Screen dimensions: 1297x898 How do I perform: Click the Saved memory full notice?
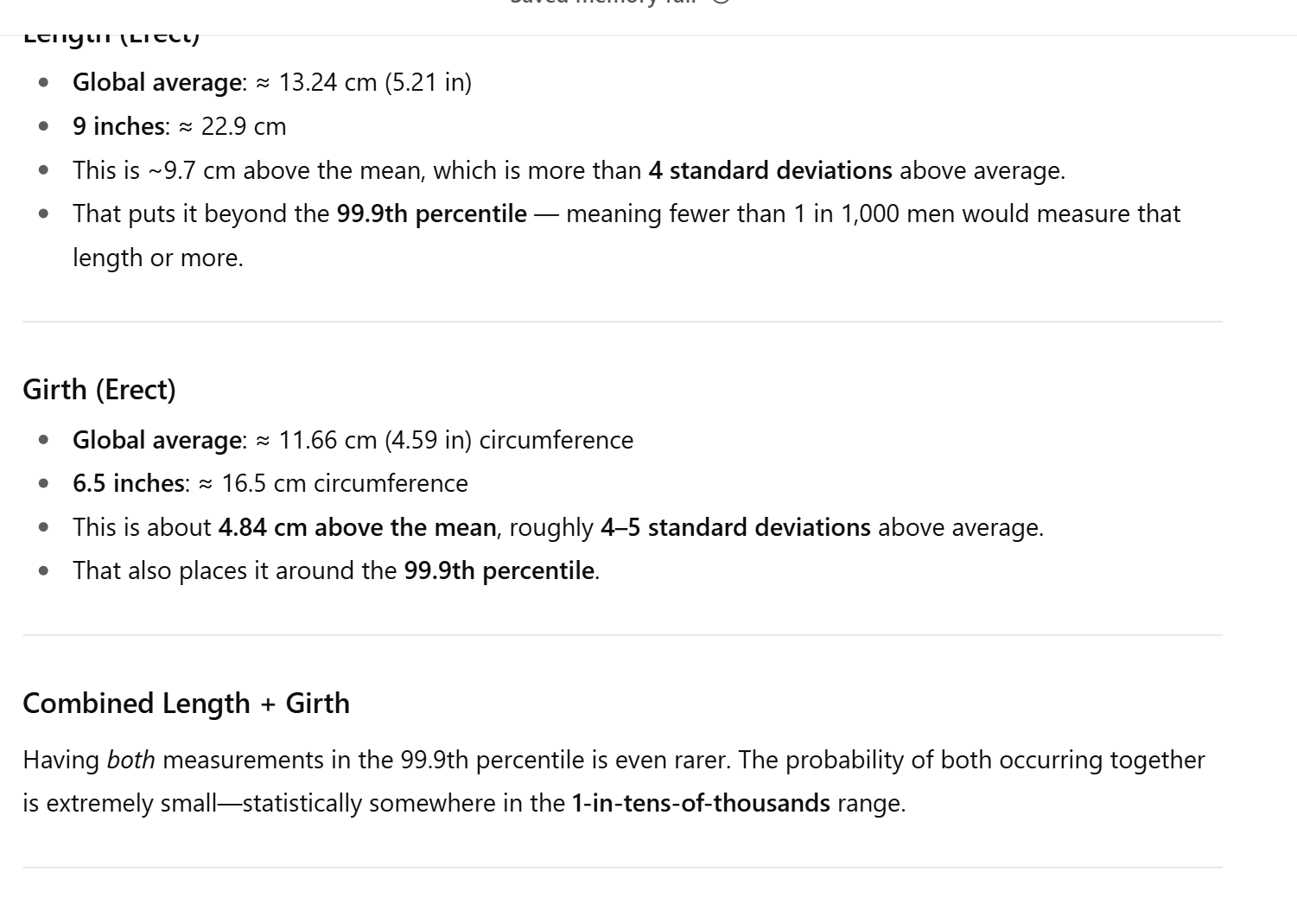tap(605, 3)
